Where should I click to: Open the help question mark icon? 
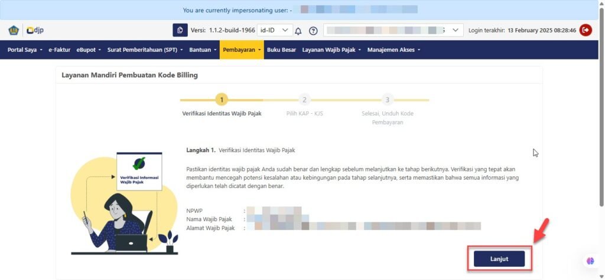tap(313, 31)
